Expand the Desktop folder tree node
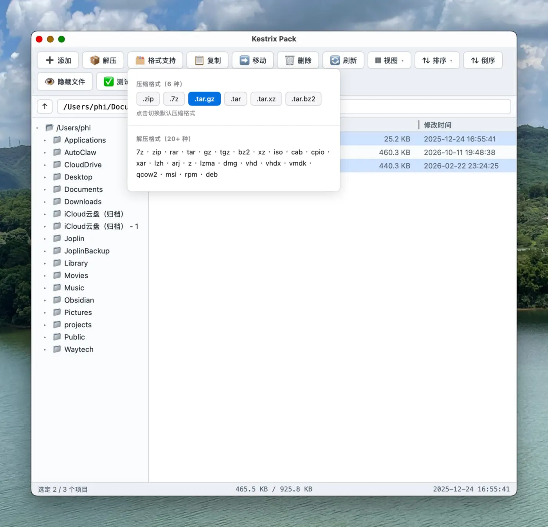Viewport: 548px width, 527px height. (x=45, y=177)
